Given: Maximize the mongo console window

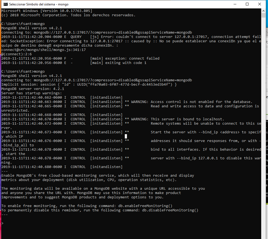Looking at the screenshot, I should pyautogui.click(x=247, y=4).
